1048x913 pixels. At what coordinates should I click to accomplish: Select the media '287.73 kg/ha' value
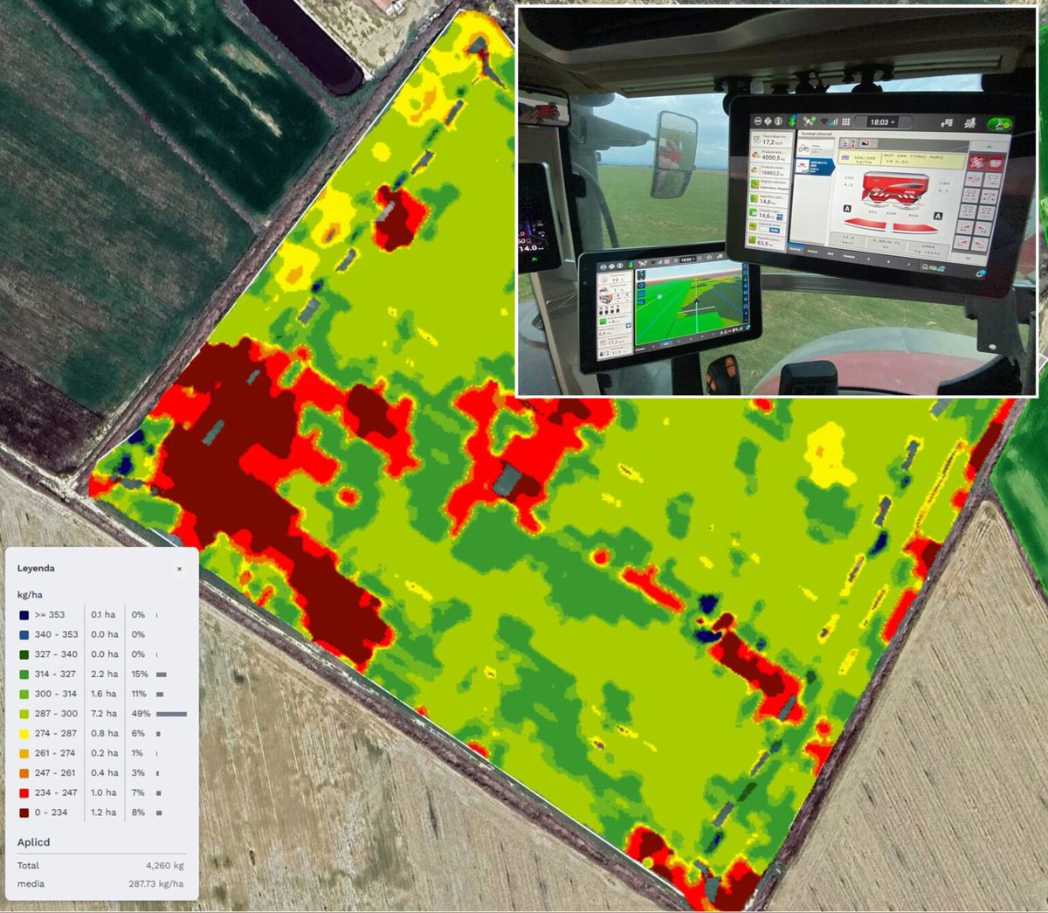tap(156, 884)
